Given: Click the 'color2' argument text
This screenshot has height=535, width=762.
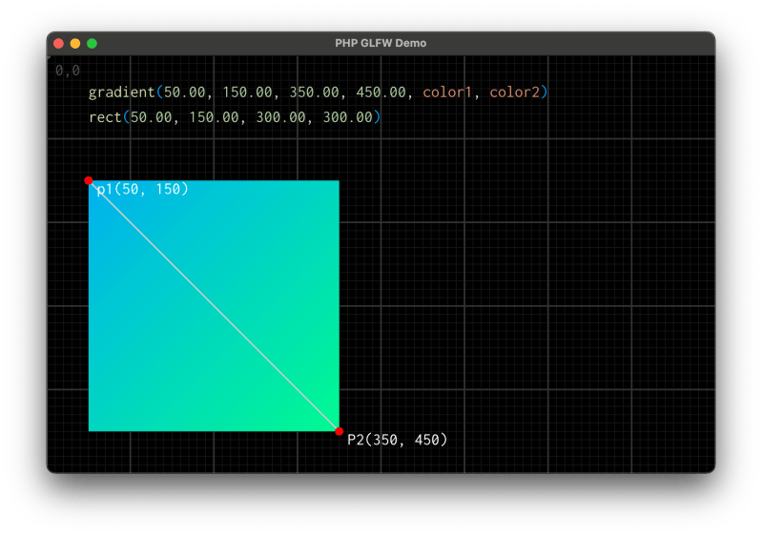Looking at the screenshot, I should [x=514, y=93].
